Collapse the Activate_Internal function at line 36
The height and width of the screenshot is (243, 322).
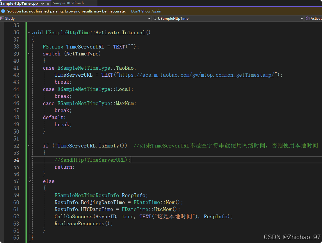[x=29, y=33]
